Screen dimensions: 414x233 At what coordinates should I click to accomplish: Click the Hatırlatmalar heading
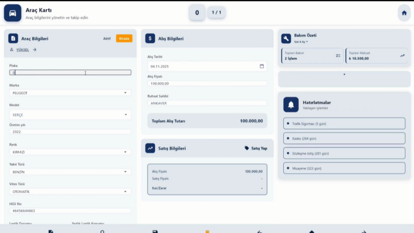(316, 102)
